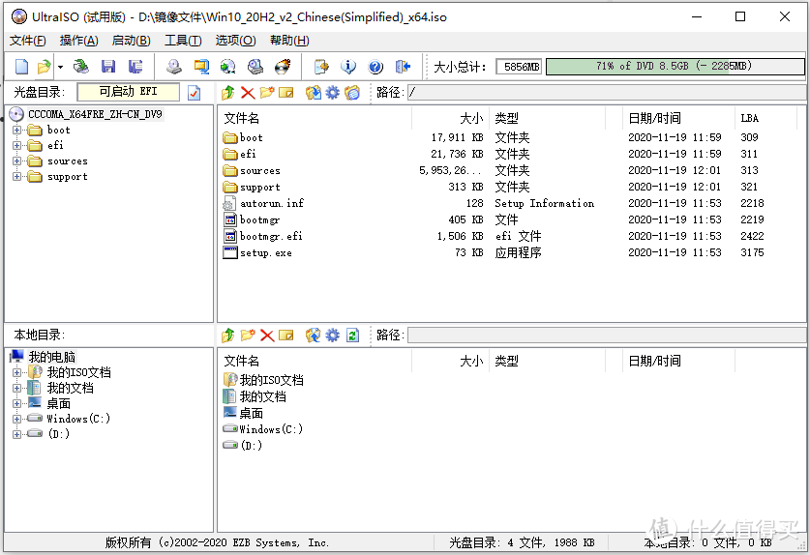Sort image list by 日期/时间 column header
The image size is (810, 555).
[678, 118]
